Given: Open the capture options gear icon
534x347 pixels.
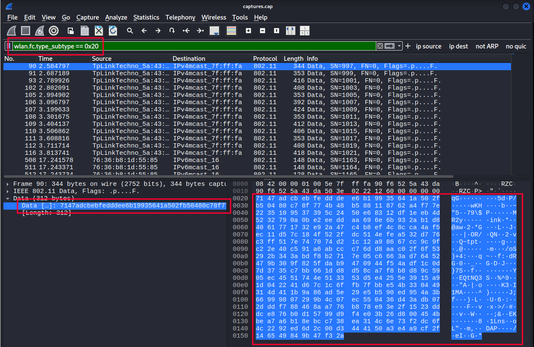Looking at the screenshot, I should coord(53,31).
